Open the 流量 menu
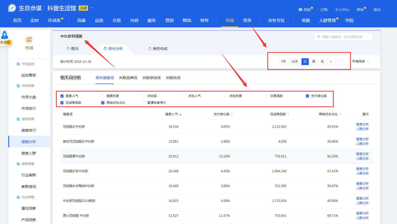Image resolution: width=397 pixels, height=224 pixels. pos(81,20)
